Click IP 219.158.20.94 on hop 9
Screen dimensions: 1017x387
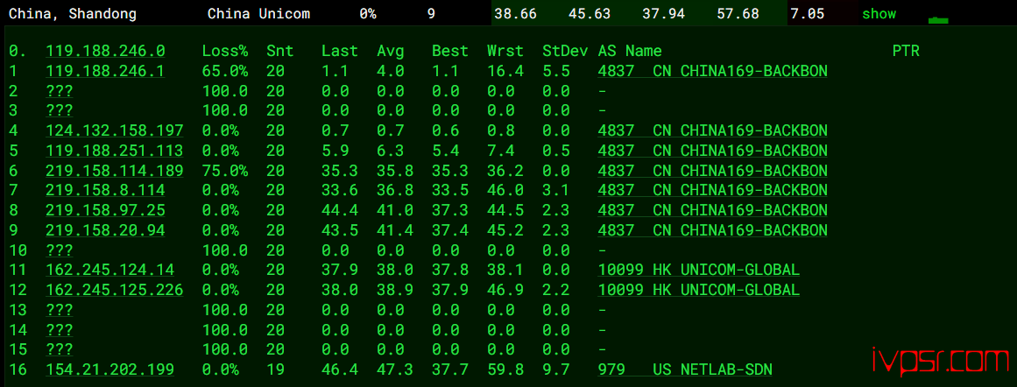(x=105, y=230)
